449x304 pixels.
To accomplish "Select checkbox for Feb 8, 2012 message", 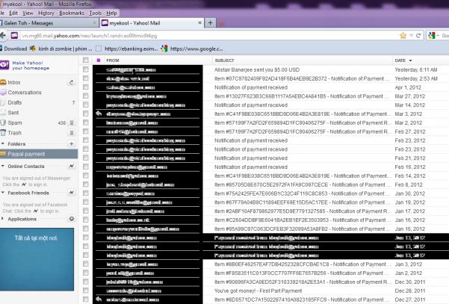I will click(x=86, y=184).
